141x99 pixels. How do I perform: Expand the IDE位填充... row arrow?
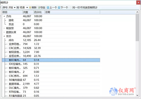point(7,64)
